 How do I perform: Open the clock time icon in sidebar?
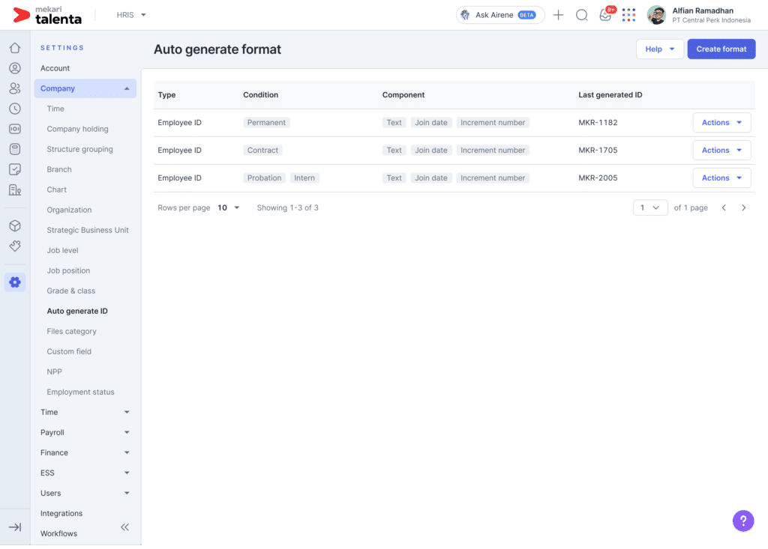click(x=14, y=109)
